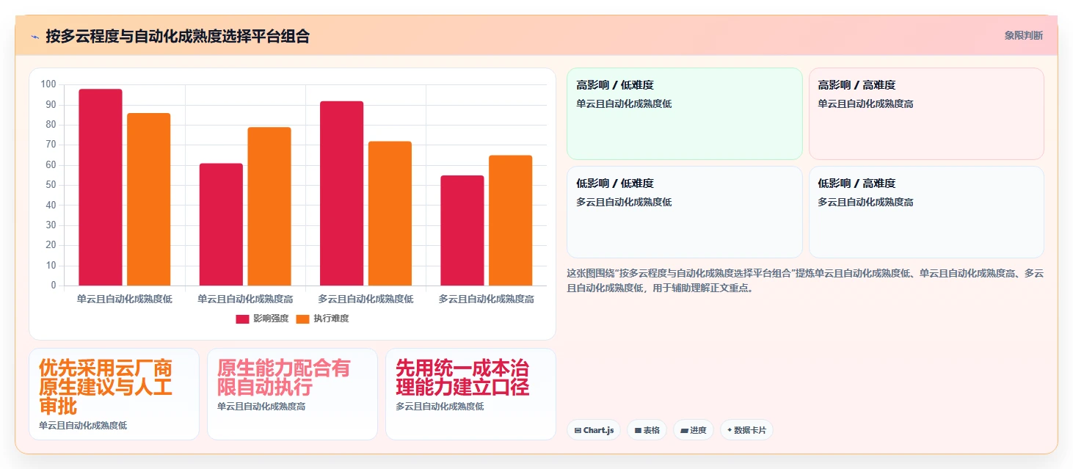Image resolution: width=1073 pixels, height=469 pixels.
Task: Click the y-axis value 50
Action: coord(51,185)
